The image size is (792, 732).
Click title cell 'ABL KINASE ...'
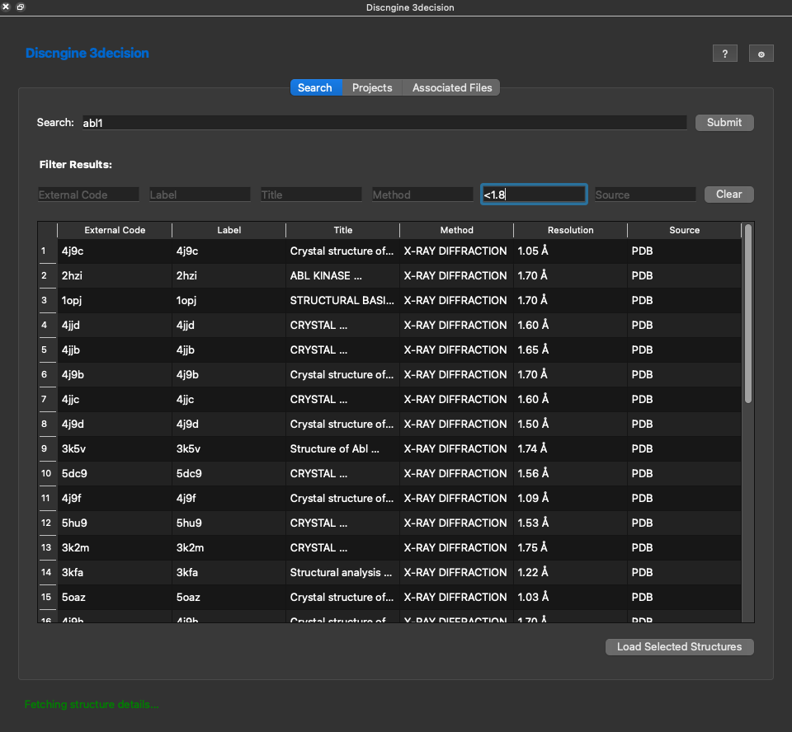tap(343, 275)
